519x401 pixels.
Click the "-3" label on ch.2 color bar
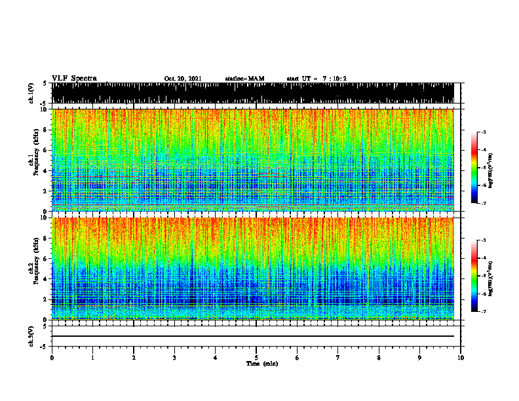point(484,240)
